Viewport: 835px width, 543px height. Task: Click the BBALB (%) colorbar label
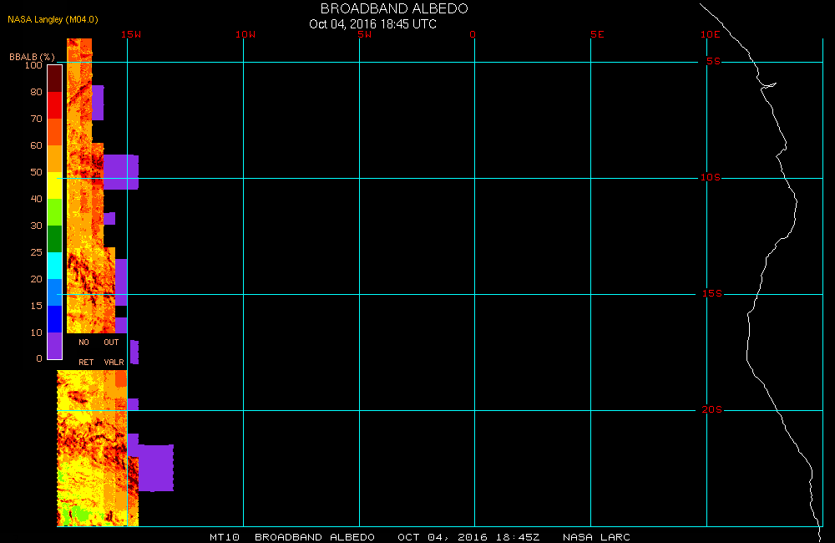(x=32, y=57)
